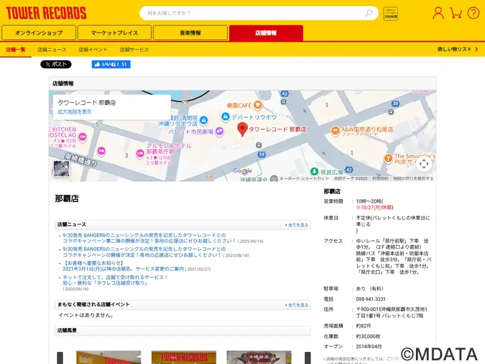Viewport: 485px width, 364px height.
Task: Expand 全てを見る for 店舗ニュース
Action: point(297,224)
